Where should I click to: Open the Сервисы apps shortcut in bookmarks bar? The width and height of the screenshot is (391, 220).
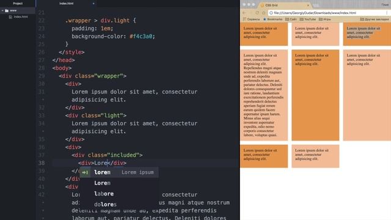point(251,19)
